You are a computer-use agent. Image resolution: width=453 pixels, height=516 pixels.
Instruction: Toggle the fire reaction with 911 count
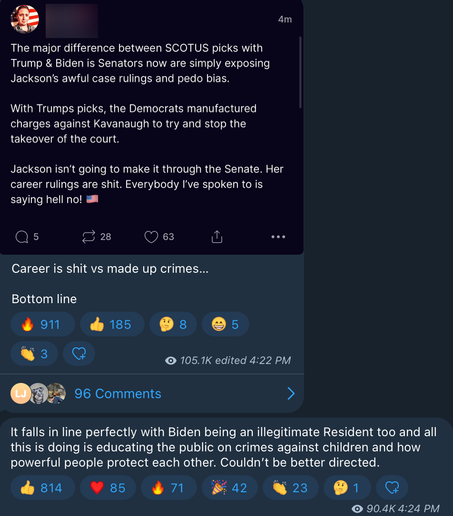click(x=42, y=325)
